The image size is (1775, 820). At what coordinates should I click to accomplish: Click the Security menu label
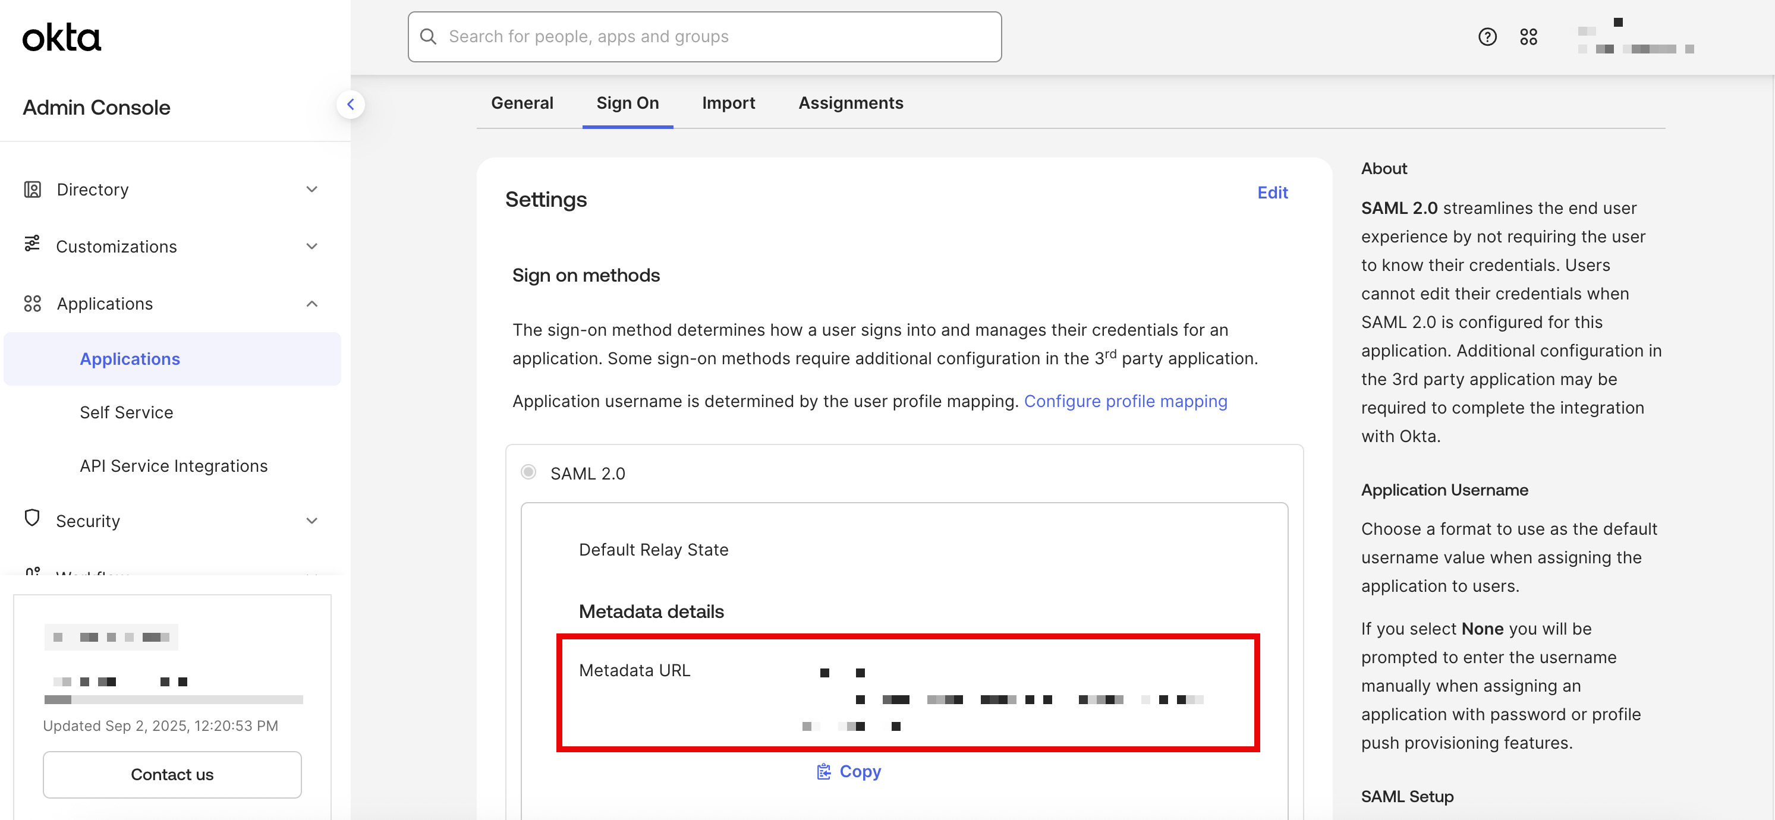pos(87,521)
